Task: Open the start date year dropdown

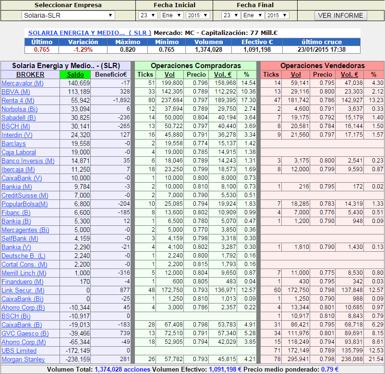Action: point(197,15)
